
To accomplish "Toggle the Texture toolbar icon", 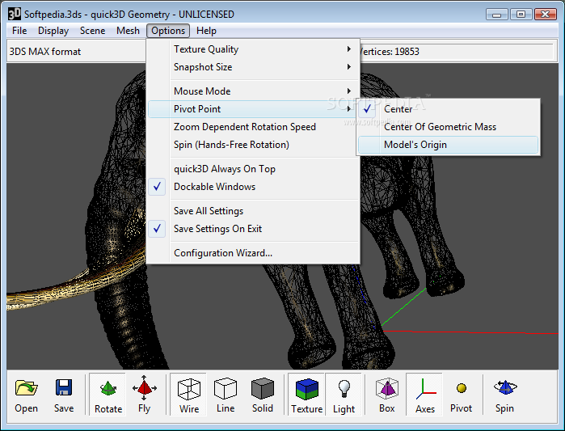I will [x=307, y=389].
